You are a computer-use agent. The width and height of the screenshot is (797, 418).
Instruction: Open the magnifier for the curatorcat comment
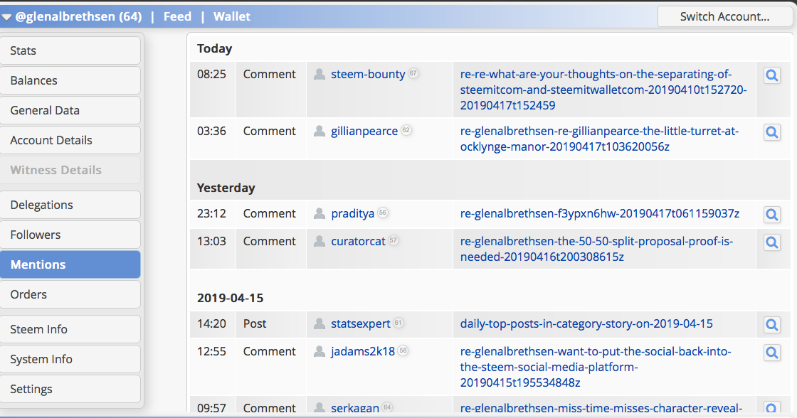pos(771,243)
